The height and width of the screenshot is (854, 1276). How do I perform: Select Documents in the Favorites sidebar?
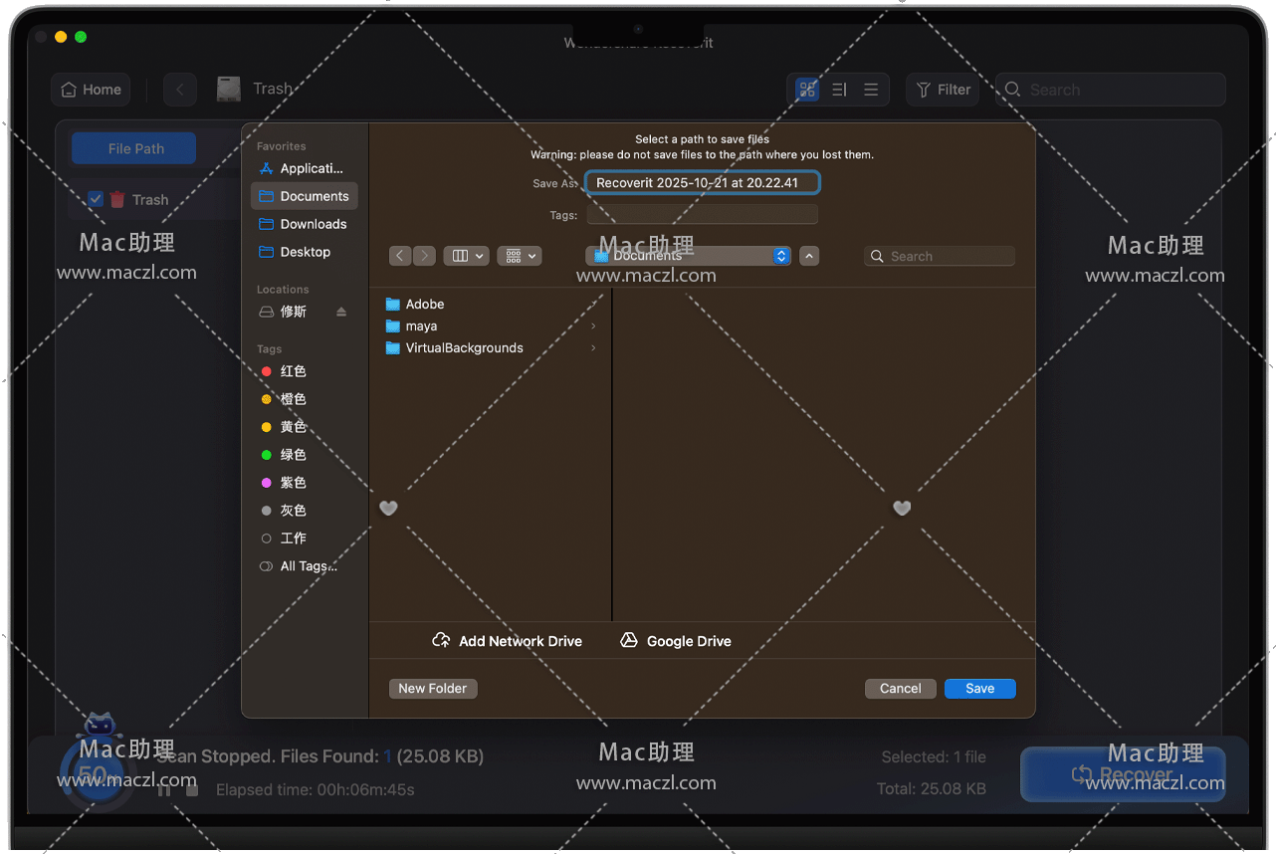(304, 196)
